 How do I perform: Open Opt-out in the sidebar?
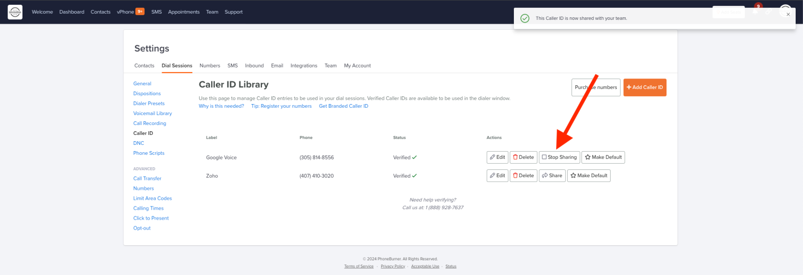coord(142,228)
